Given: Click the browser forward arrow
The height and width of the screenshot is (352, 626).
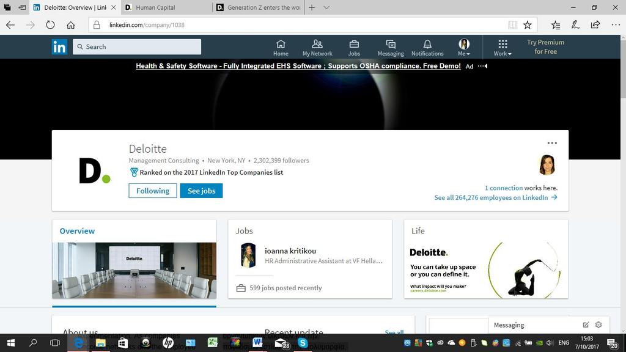Looking at the screenshot, I should point(31,24).
